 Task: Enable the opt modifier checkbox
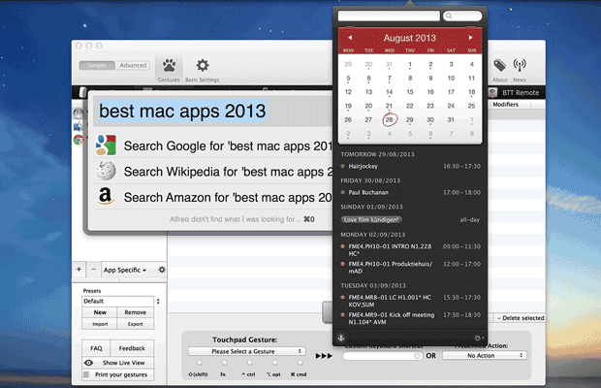tap(274, 363)
